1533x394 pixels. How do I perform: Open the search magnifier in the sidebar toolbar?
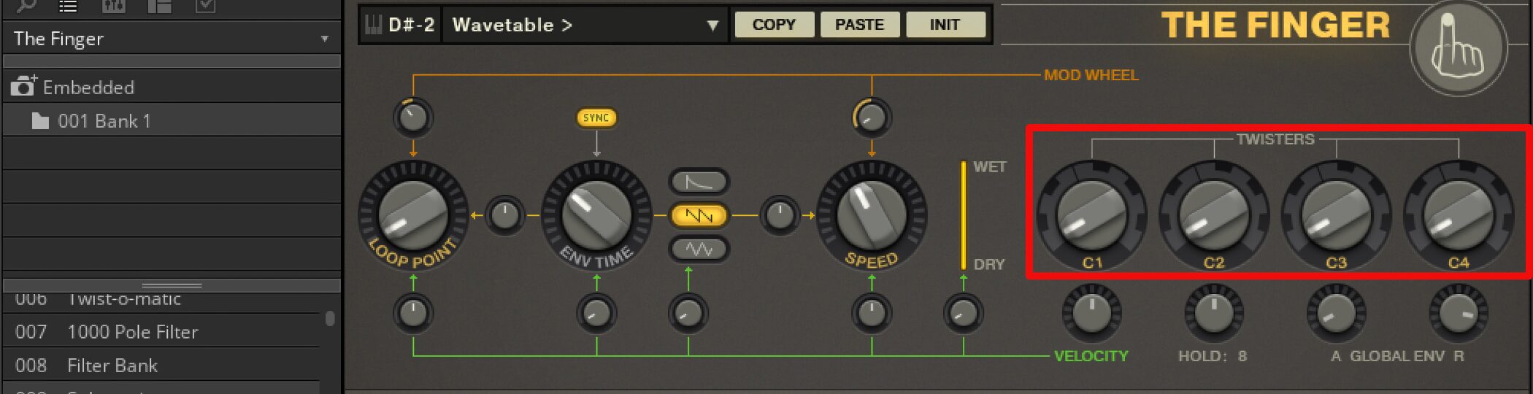26,6
